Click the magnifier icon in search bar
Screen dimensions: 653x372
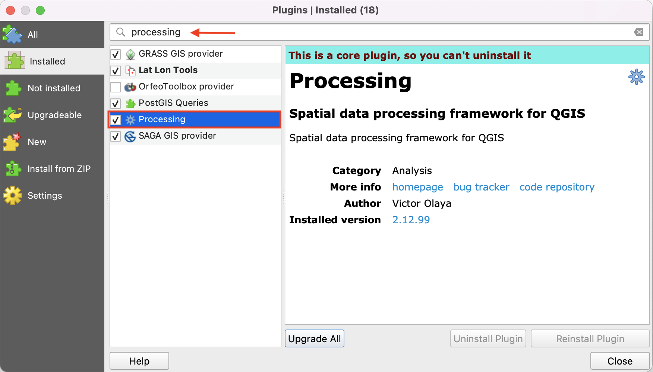pyautogui.click(x=120, y=32)
